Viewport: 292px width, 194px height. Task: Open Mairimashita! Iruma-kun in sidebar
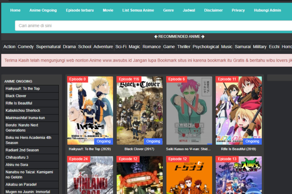click(x=31, y=118)
